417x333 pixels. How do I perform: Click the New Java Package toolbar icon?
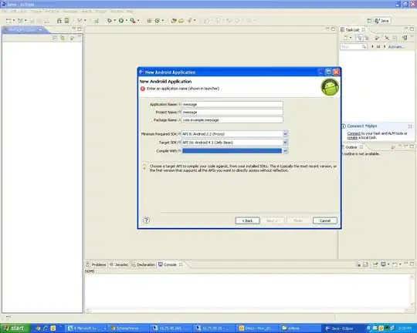(149, 21)
